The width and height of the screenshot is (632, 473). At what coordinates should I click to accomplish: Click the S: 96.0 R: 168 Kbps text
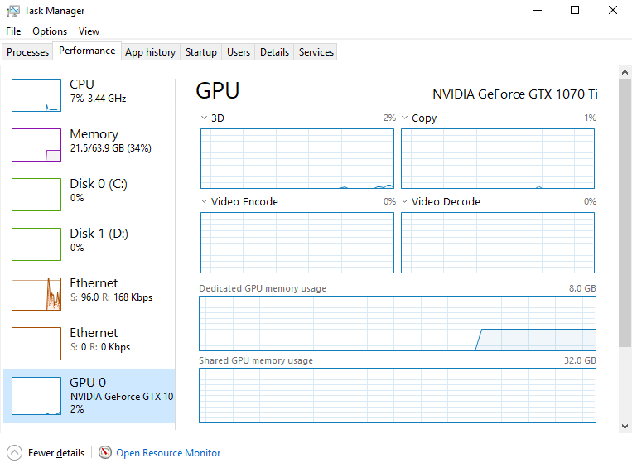click(x=111, y=297)
